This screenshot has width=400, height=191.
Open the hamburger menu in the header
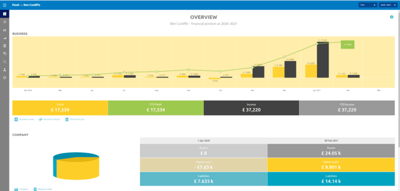pyautogui.click(x=5, y=5)
